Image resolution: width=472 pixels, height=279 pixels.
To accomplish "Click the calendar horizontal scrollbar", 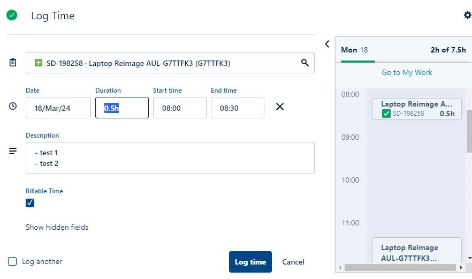I will click(400, 267).
